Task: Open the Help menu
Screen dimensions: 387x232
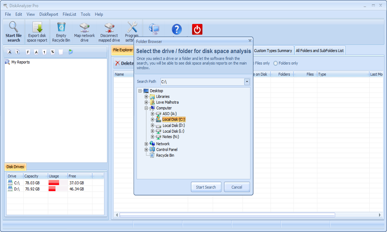Action: [x=99, y=14]
